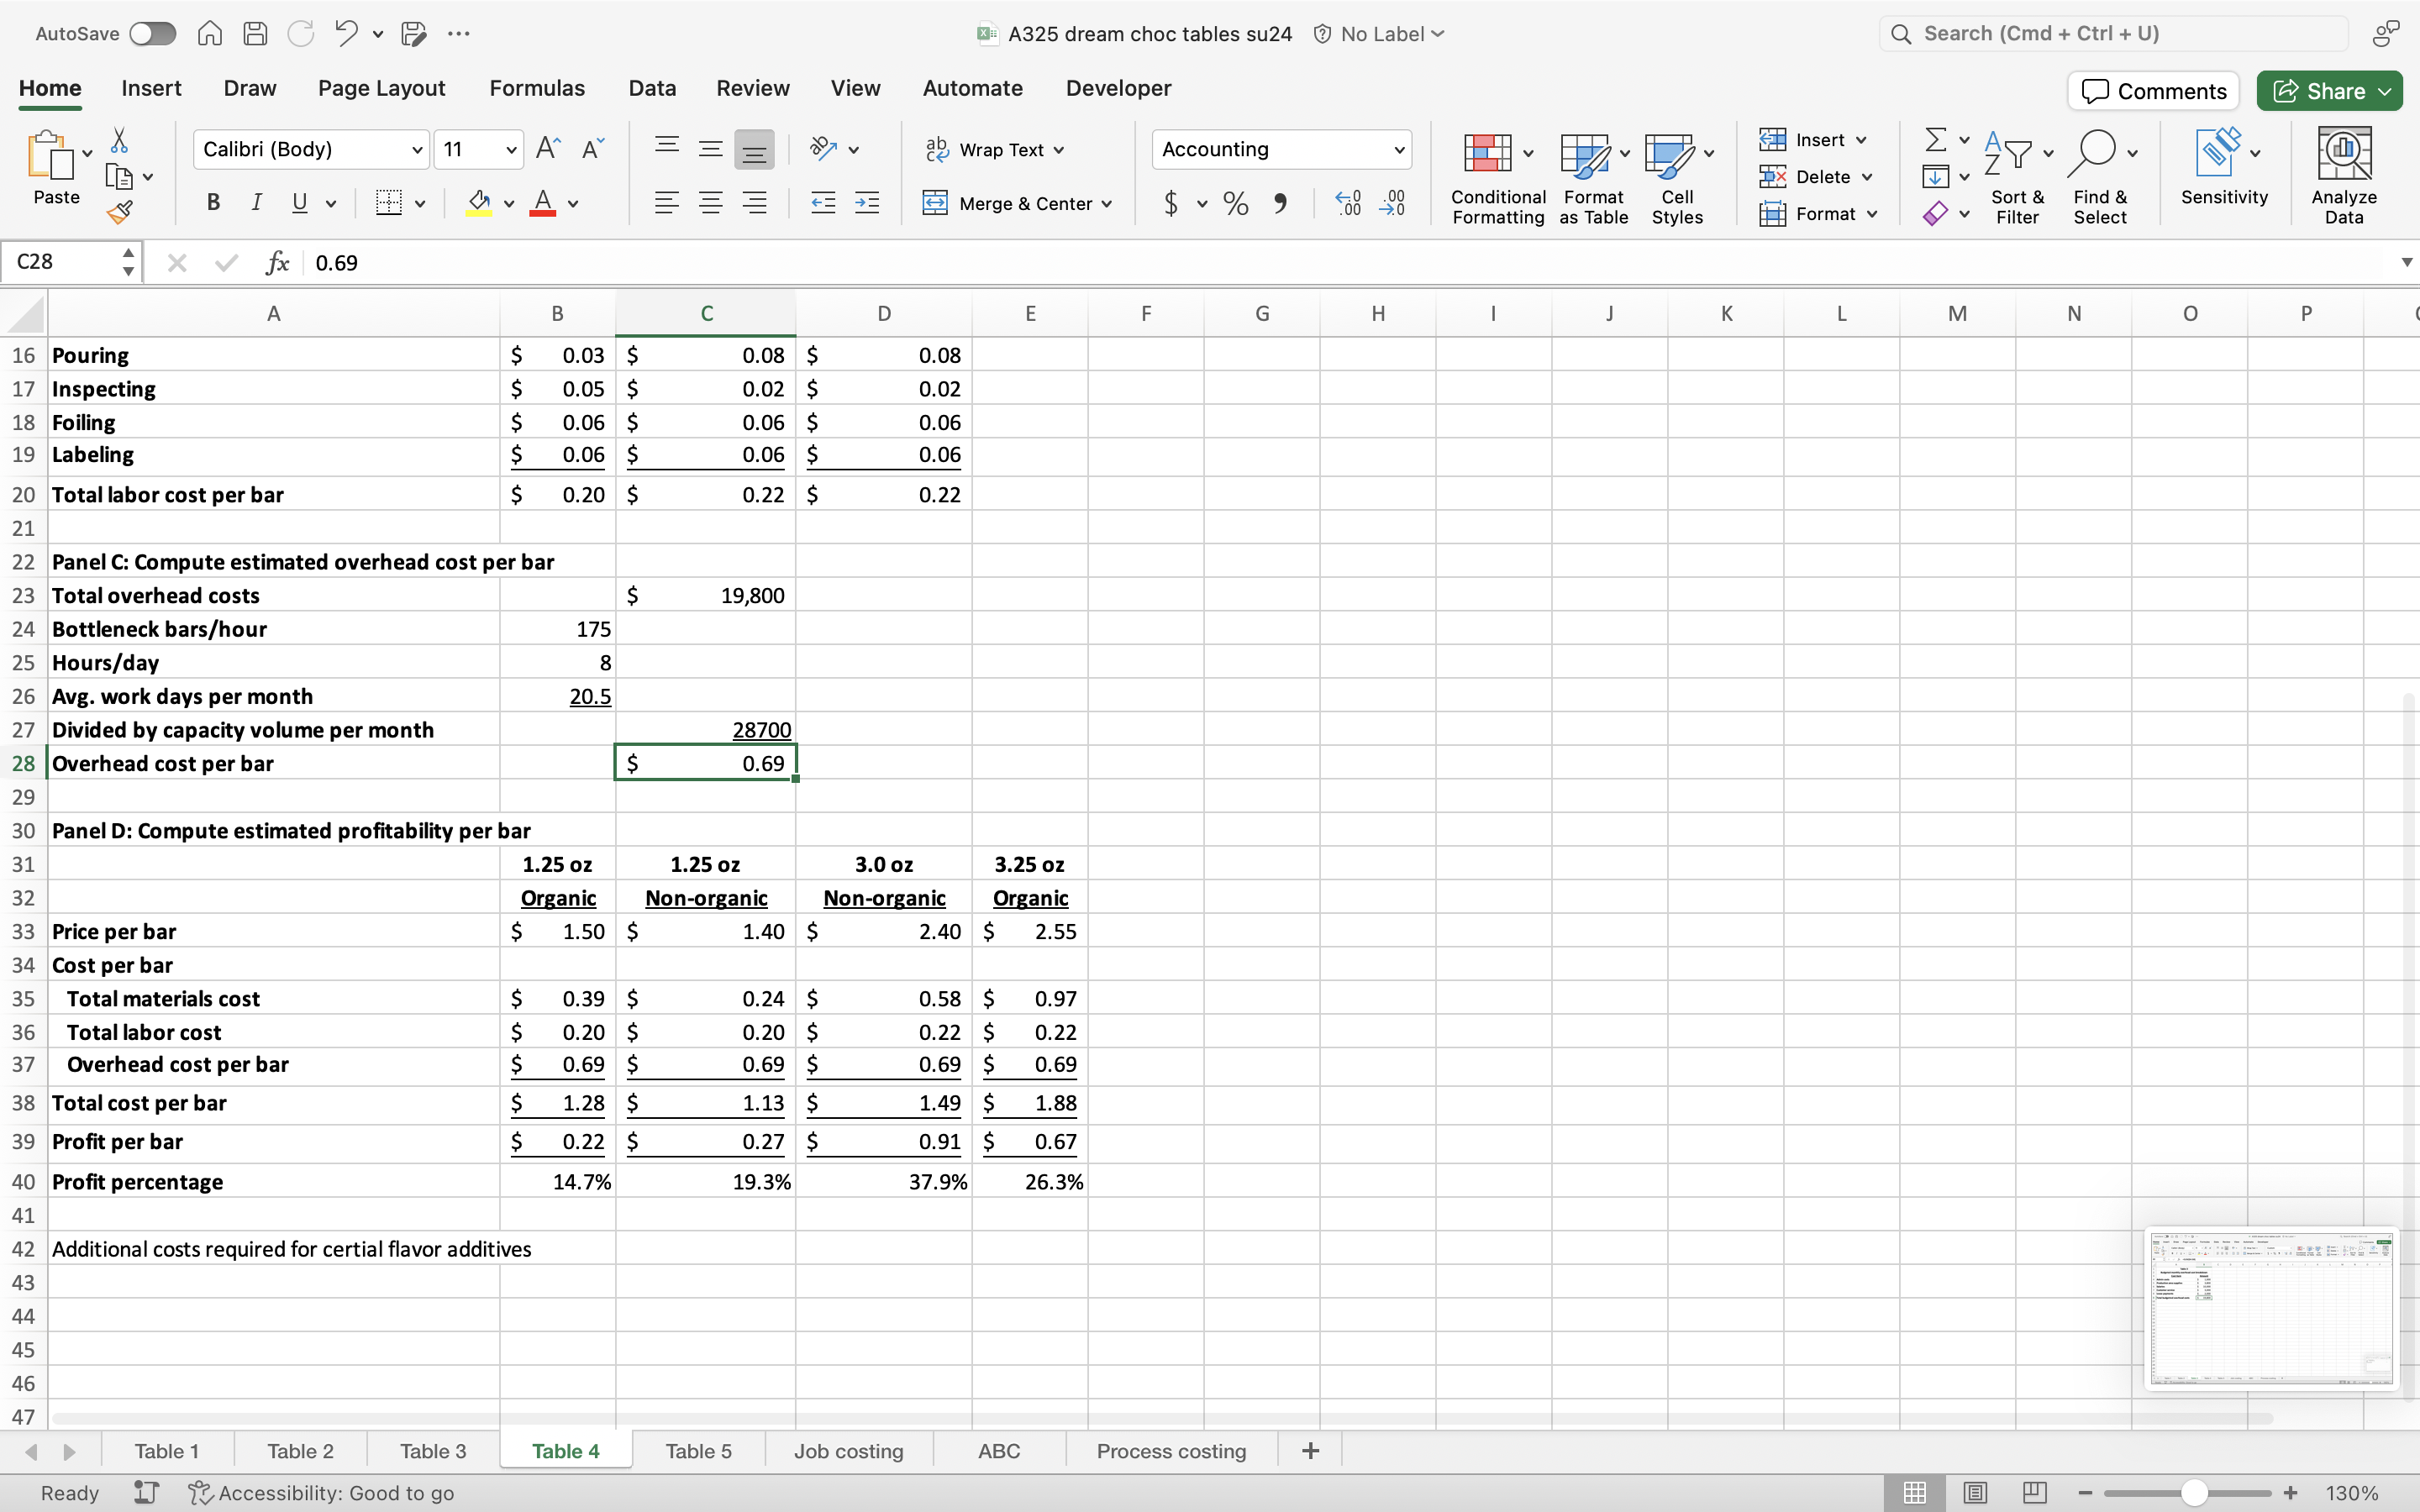2420x1512 pixels.
Task: Click the Percent Style icon
Action: (x=1235, y=204)
